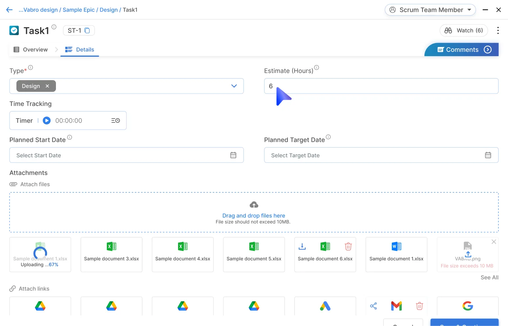This screenshot has width=508, height=326.
Task: Download Sample document 6.xlsx
Action: tap(302, 246)
